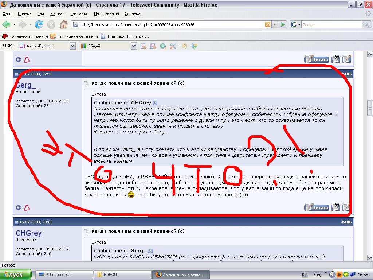
Task: Expand the Англо-Русский translation direction dropdown
Action: tap(72, 46)
